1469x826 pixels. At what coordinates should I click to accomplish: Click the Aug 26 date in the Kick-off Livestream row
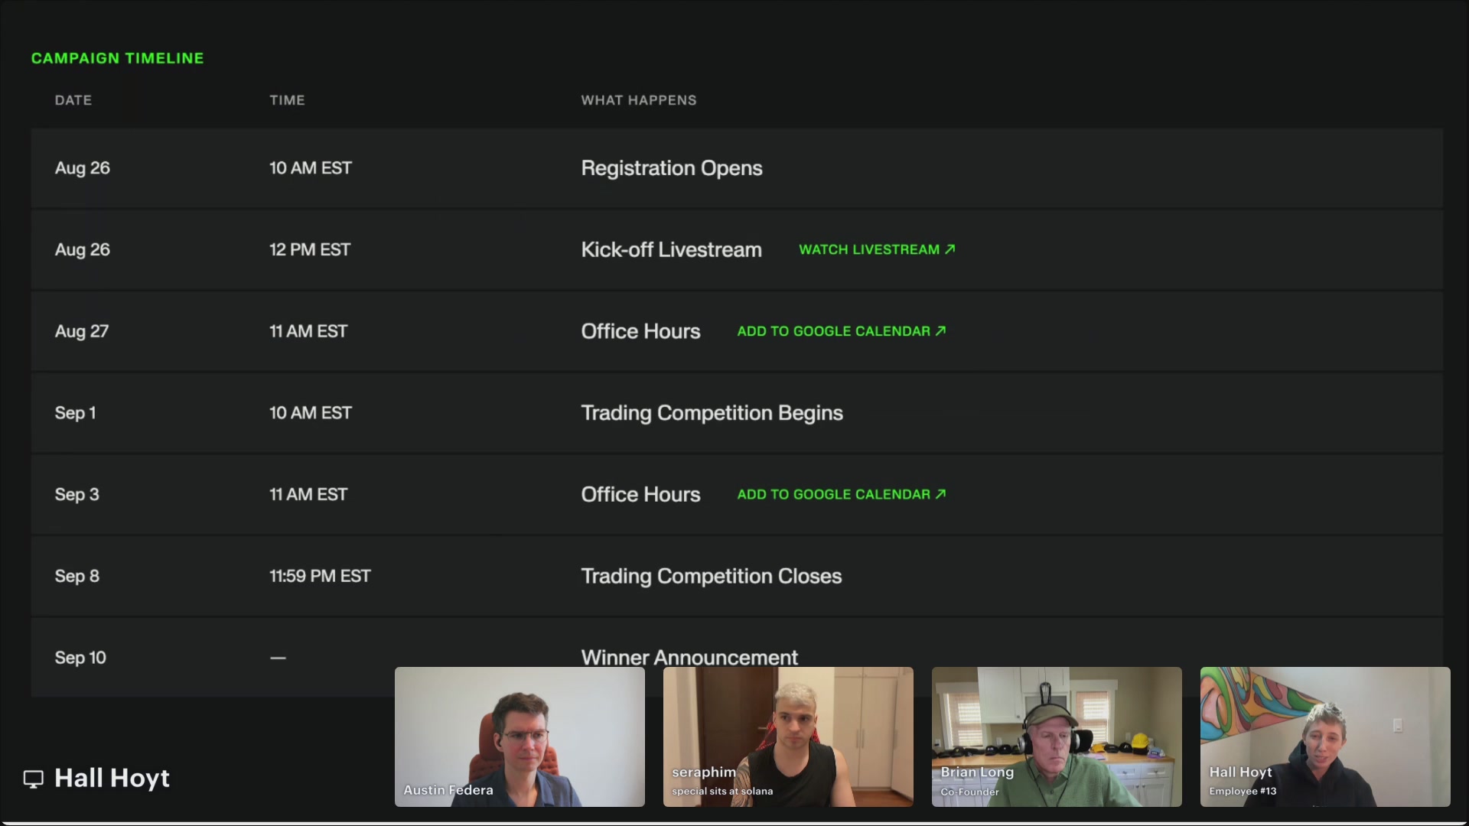(x=82, y=250)
